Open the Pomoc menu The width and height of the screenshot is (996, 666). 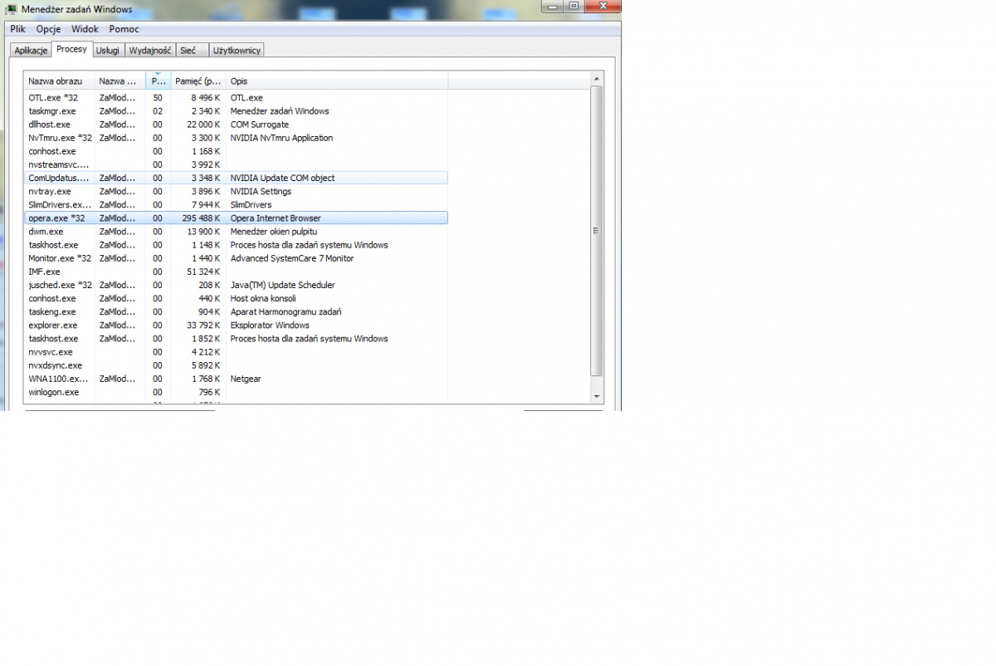124,29
